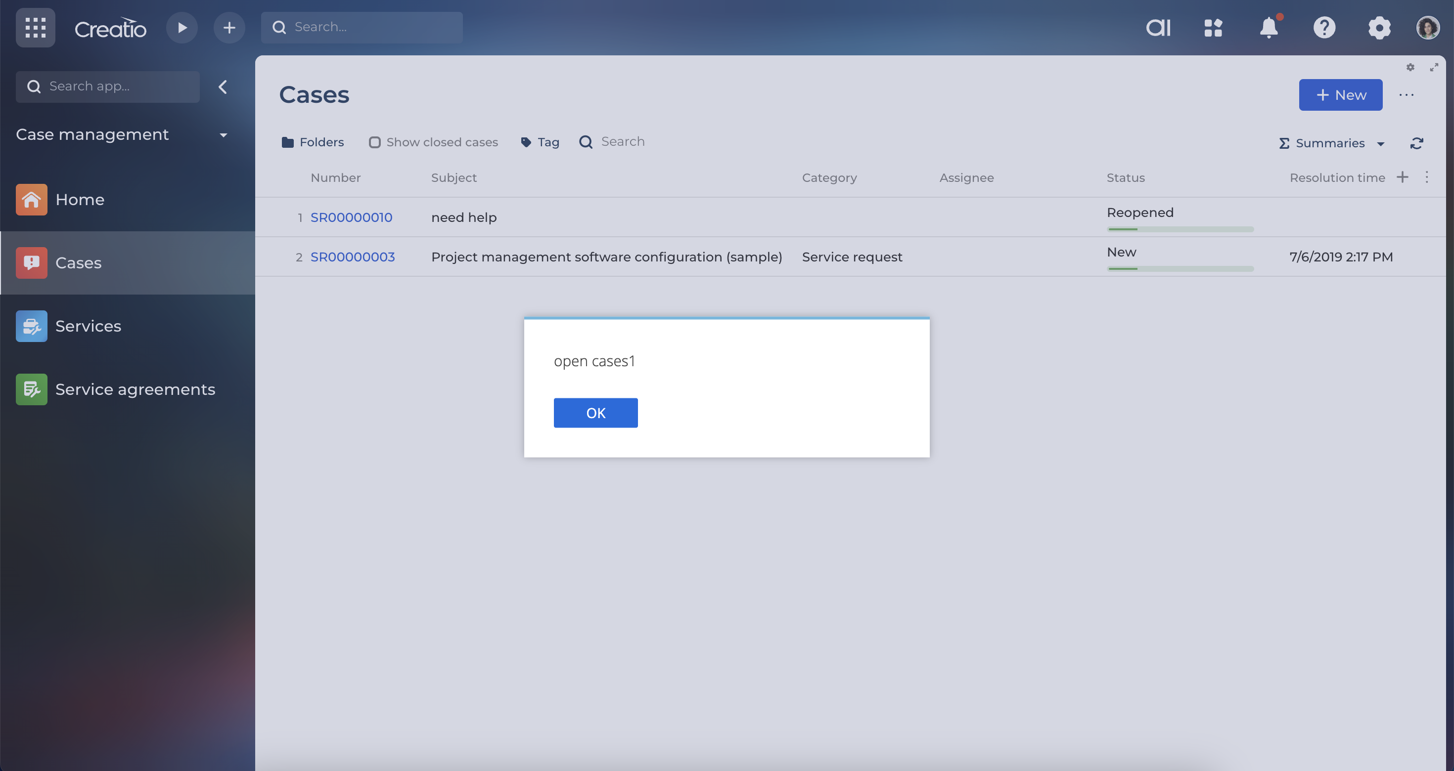Open the help question mark icon
1454x771 pixels.
pos(1324,27)
